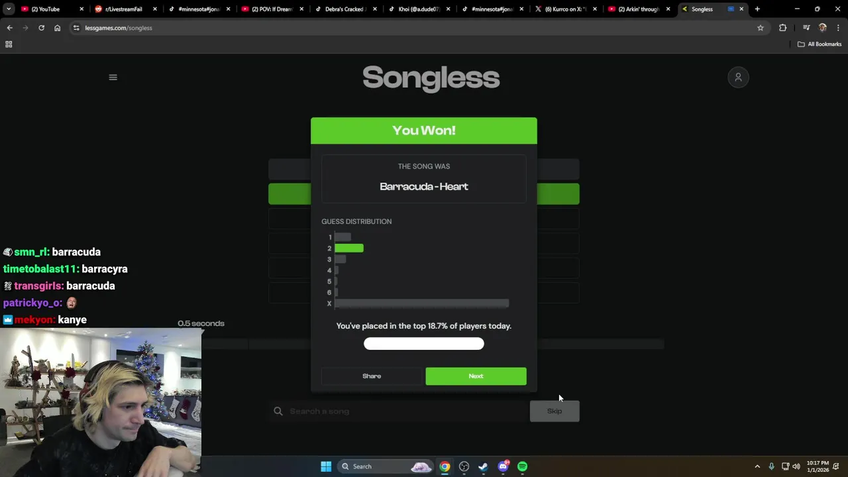The width and height of the screenshot is (848, 477).
Task: Switch to the Kurrco on X tab
Action: pos(566,9)
